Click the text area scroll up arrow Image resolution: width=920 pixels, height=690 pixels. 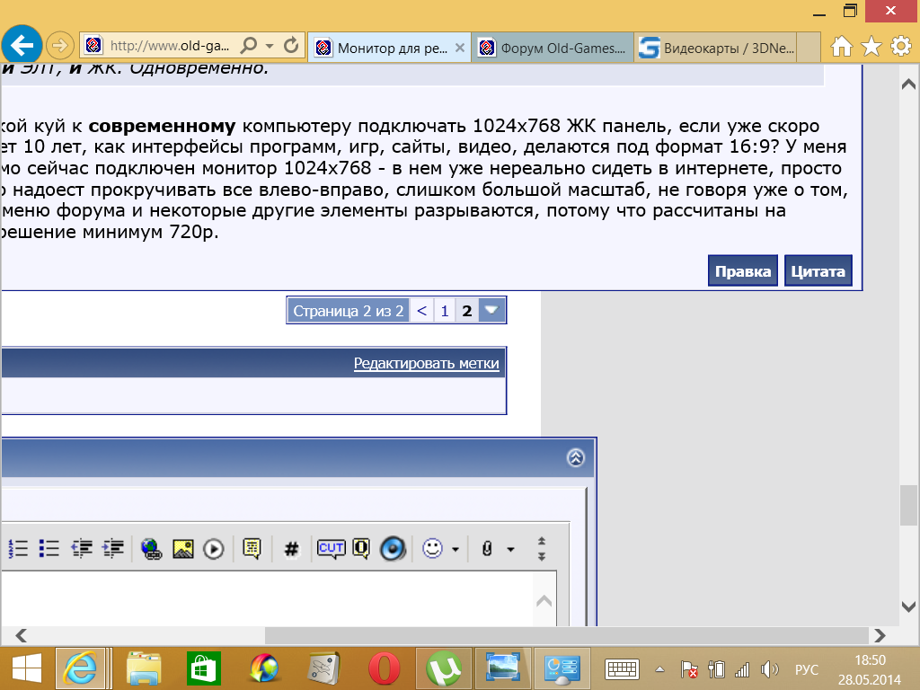coord(544,601)
